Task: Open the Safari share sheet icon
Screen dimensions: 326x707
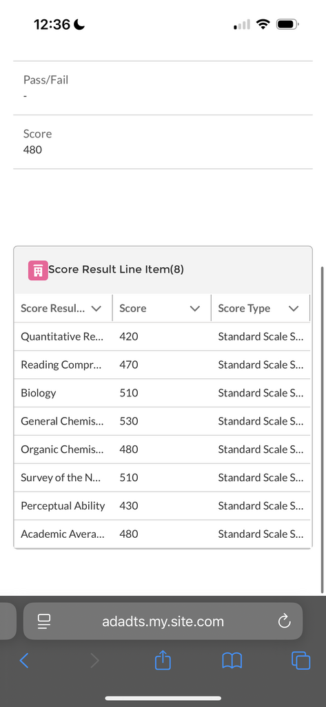Action: click(x=163, y=659)
